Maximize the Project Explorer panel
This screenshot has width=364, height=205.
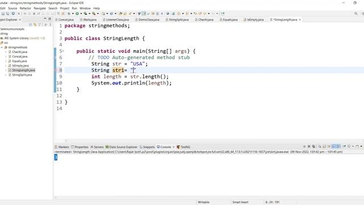click(x=49, y=19)
